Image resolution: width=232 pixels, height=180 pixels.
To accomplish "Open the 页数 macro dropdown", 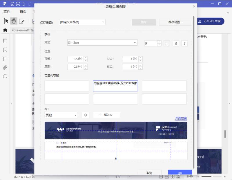I will (x=61, y=115).
